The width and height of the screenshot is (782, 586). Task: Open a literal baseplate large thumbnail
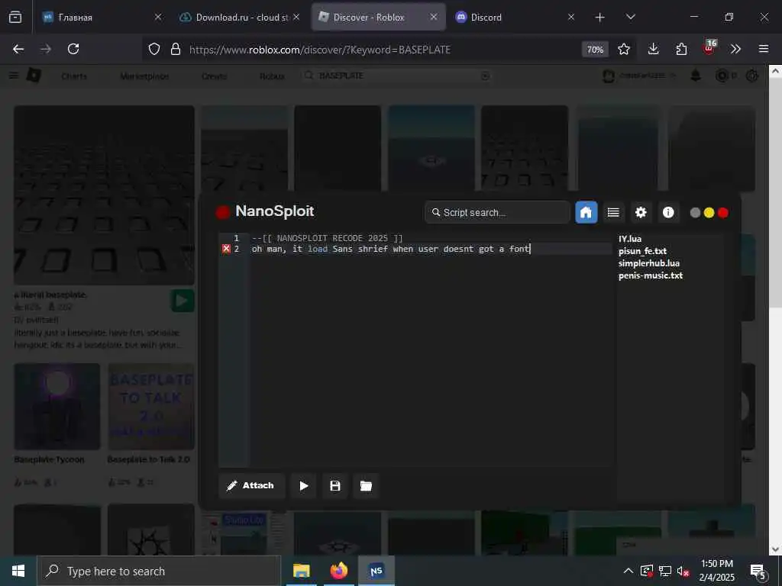point(104,195)
